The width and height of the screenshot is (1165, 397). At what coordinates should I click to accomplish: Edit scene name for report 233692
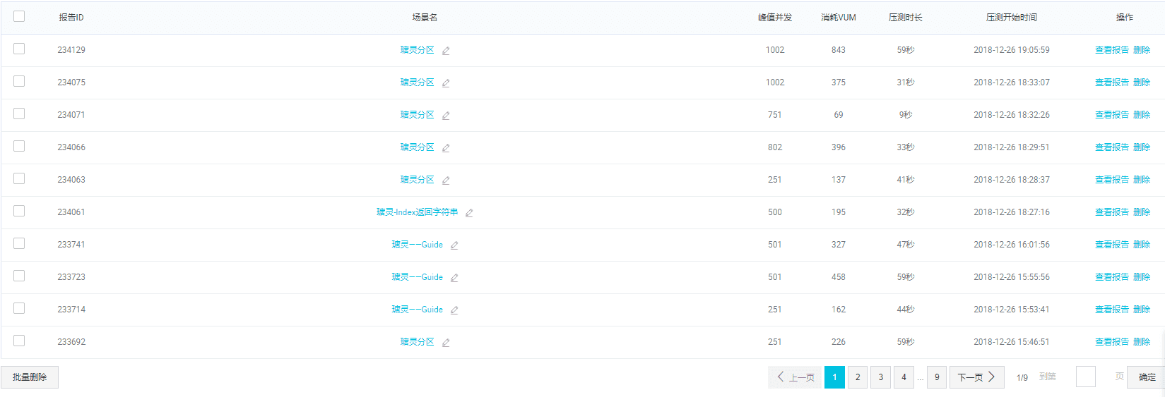pos(446,343)
